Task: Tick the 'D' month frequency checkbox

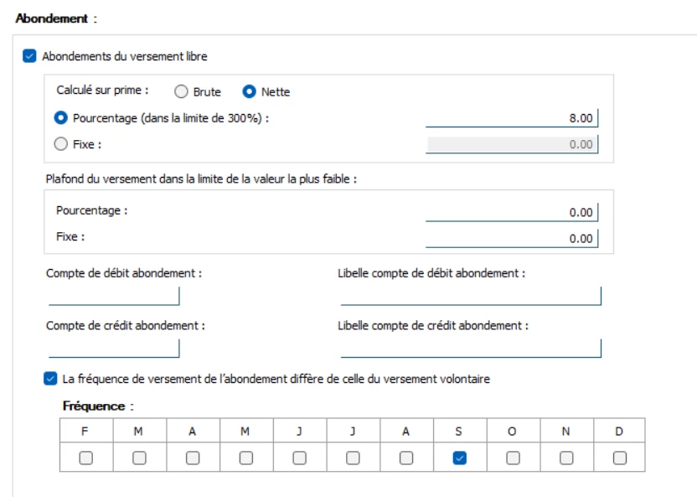Action: 619,458
